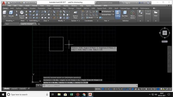
Task: Toggle the grid display in status bar
Action: pyautogui.click(x=103, y=89)
